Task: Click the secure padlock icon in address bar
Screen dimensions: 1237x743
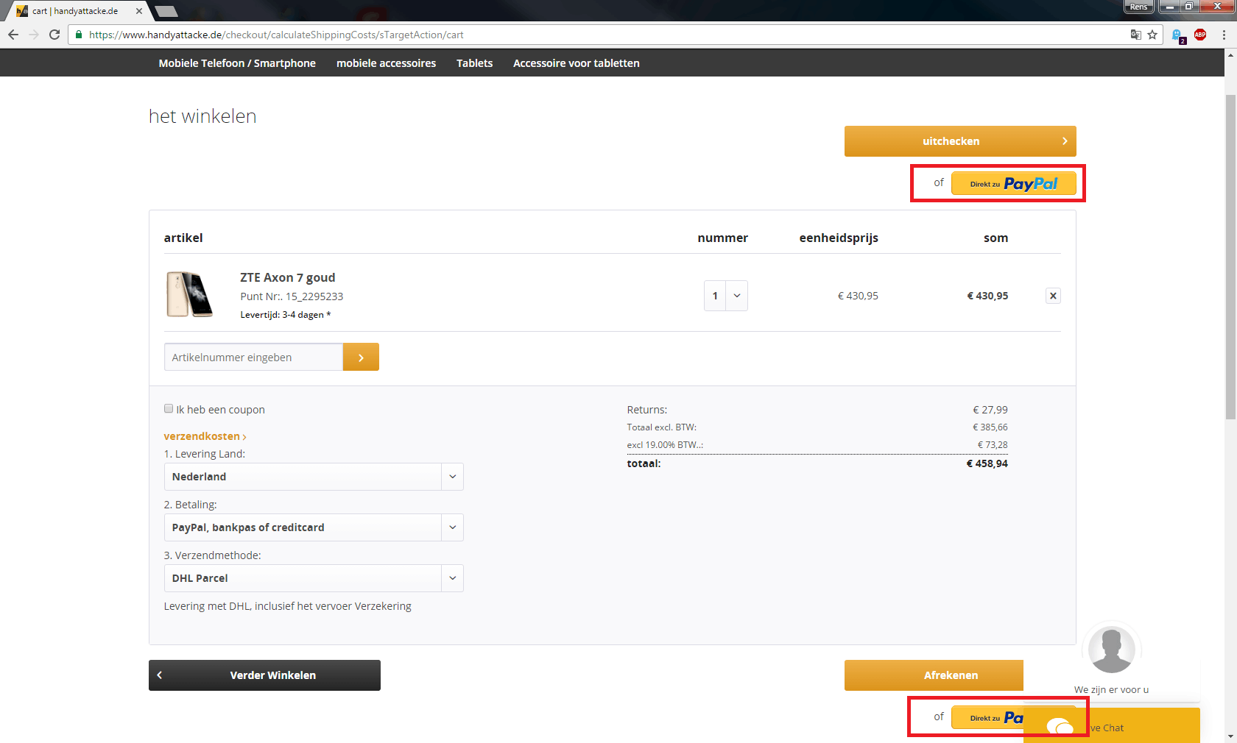Action: click(x=79, y=35)
